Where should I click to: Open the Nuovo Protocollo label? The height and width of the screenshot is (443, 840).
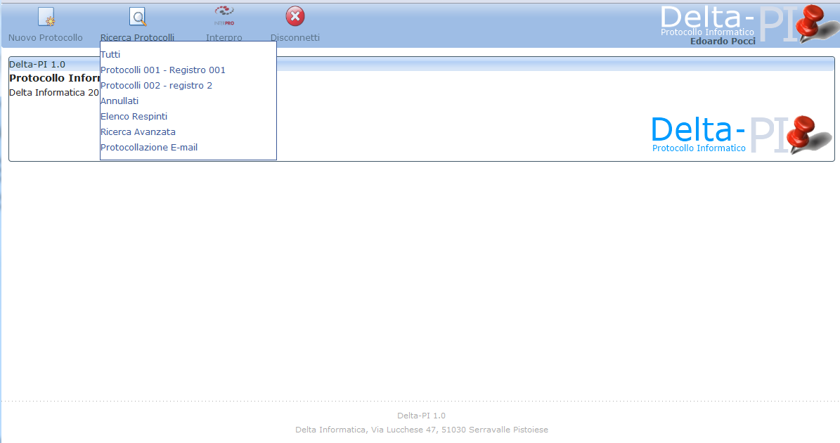pyautogui.click(x=46, y=37)
